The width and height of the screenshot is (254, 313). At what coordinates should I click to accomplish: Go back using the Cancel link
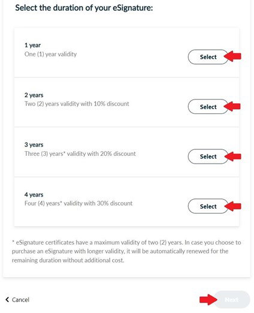pyautogui.click(x=20, y=300)
